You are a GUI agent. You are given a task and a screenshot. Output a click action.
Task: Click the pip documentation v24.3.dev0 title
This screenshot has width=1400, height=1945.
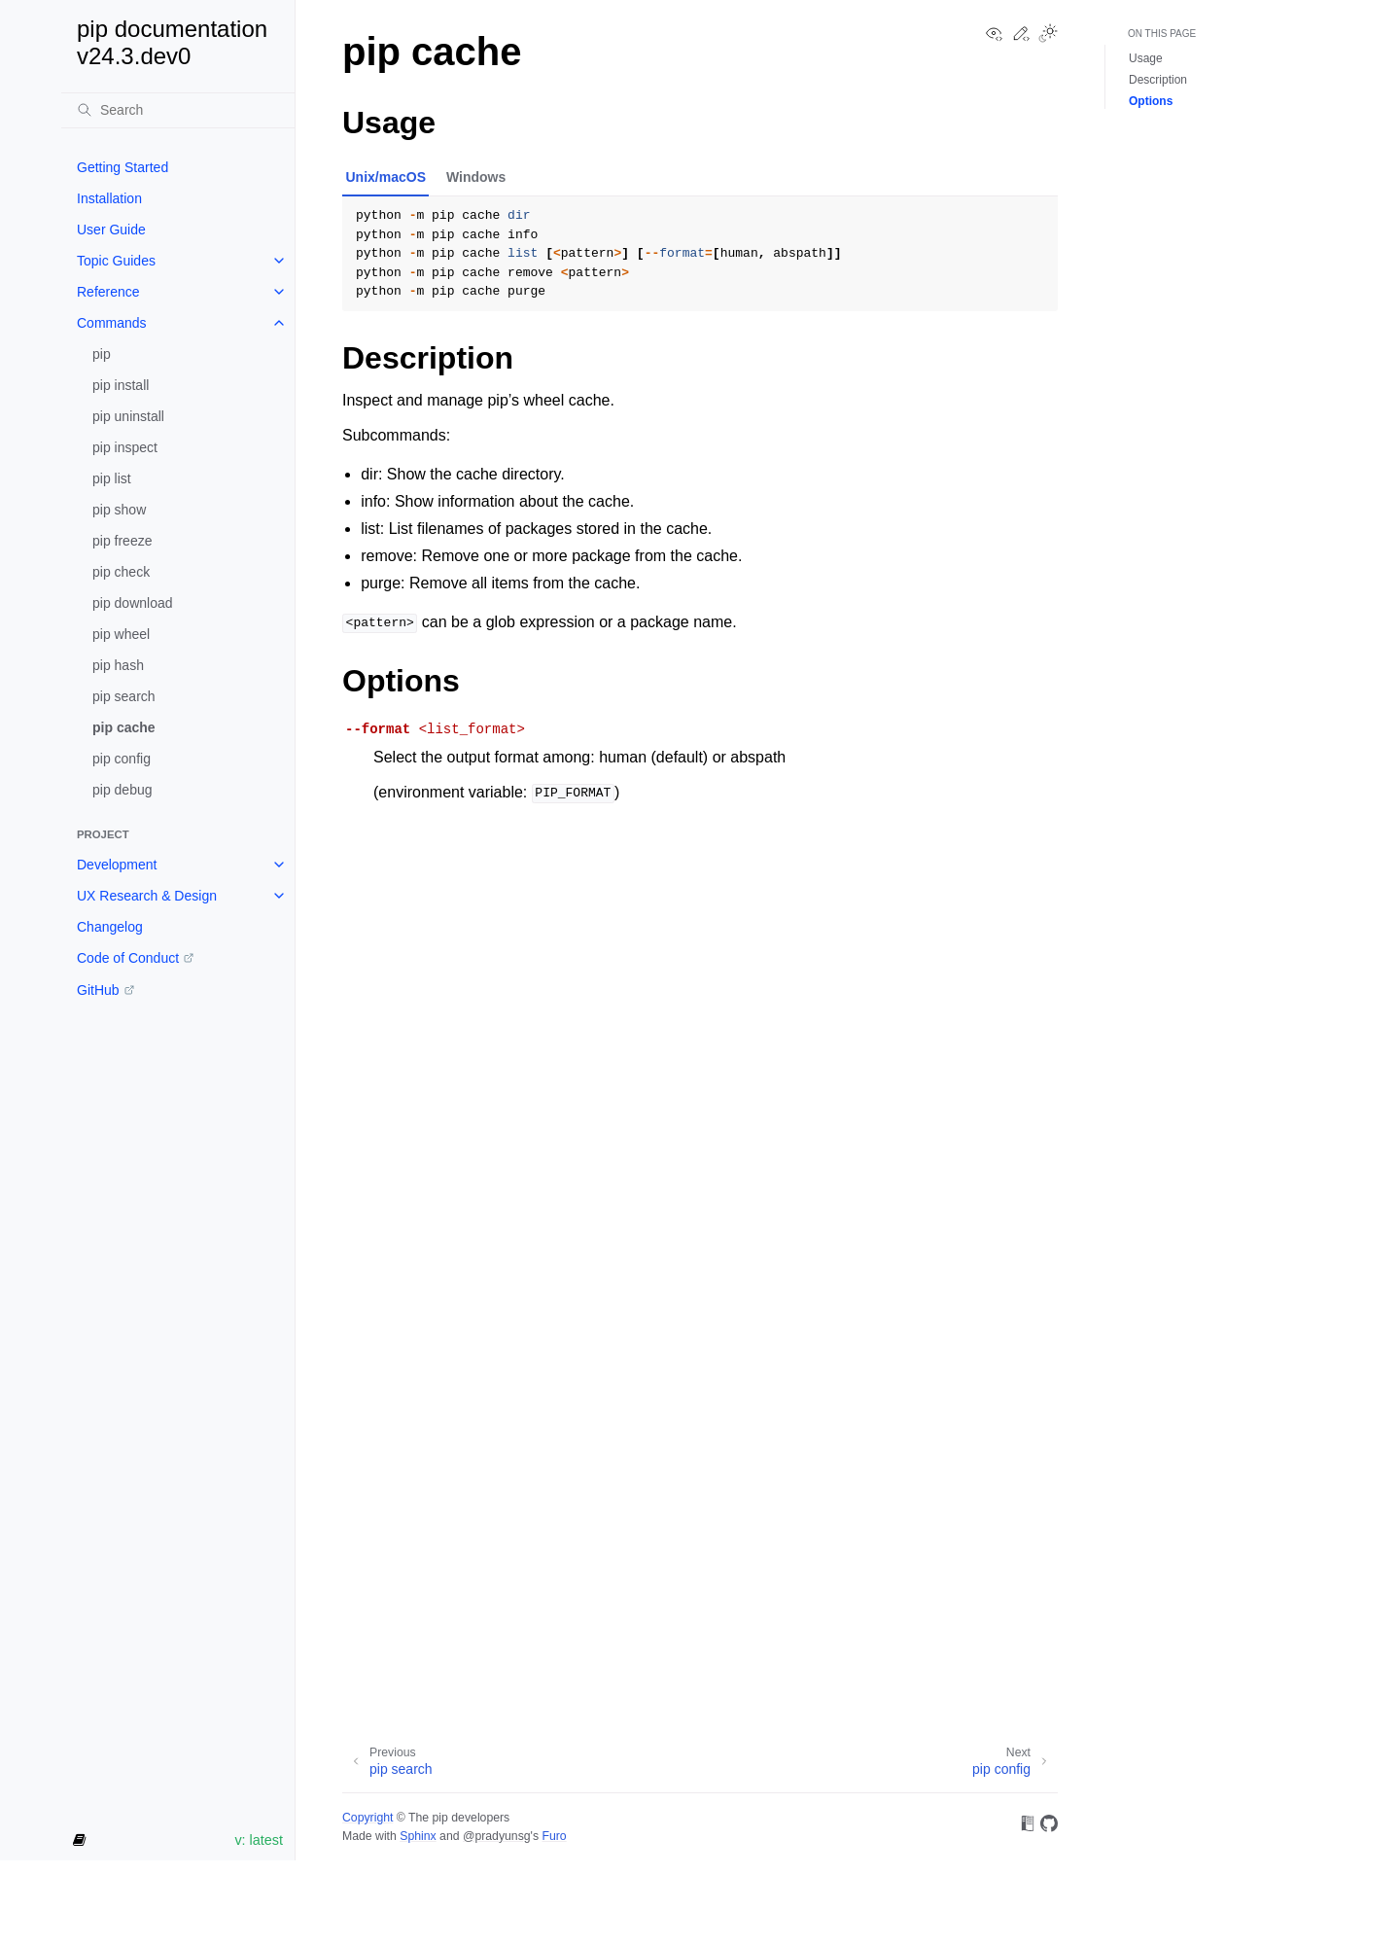(x=172, y=43)
